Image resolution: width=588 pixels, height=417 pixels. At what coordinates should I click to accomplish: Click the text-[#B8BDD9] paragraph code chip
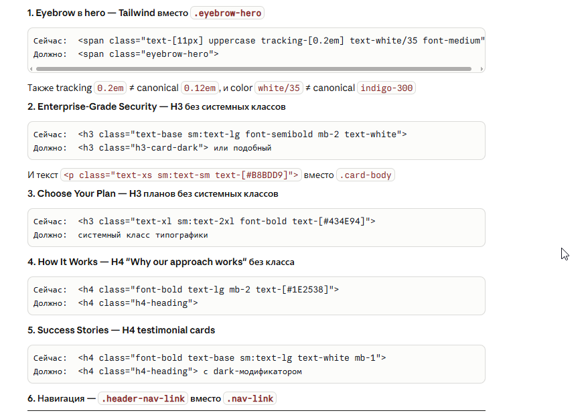point(181,175)
